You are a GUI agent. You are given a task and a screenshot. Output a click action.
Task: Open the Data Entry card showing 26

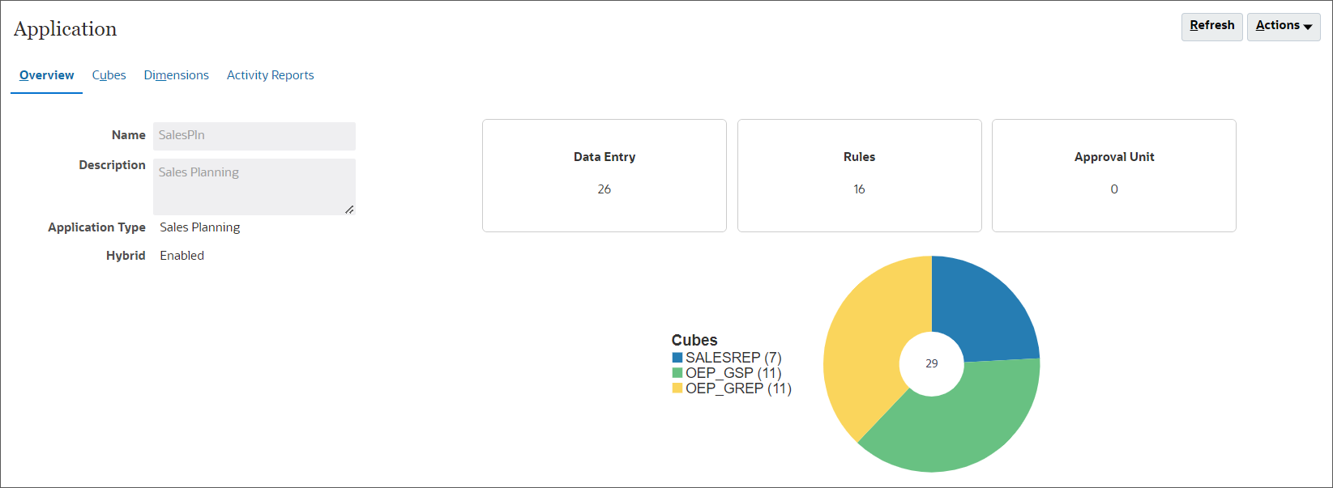604,175
